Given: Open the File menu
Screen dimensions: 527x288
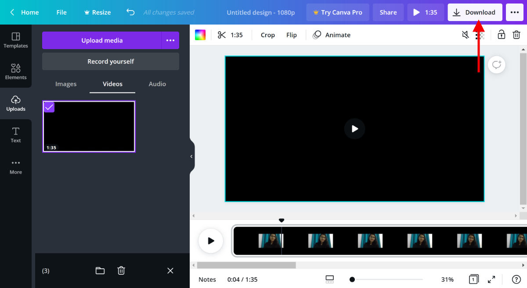Looking at the screenshot, I should coord(61,12).
